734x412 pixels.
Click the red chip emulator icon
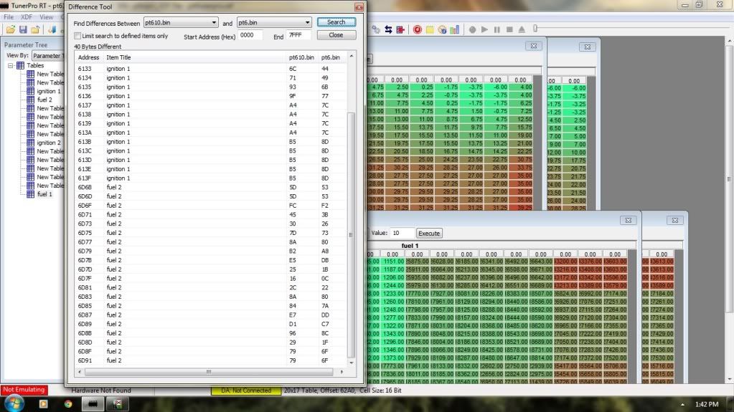[400, 29]
